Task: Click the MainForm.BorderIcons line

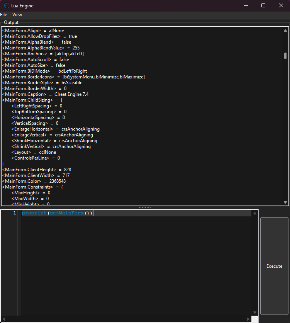Action: pos(73,77)
